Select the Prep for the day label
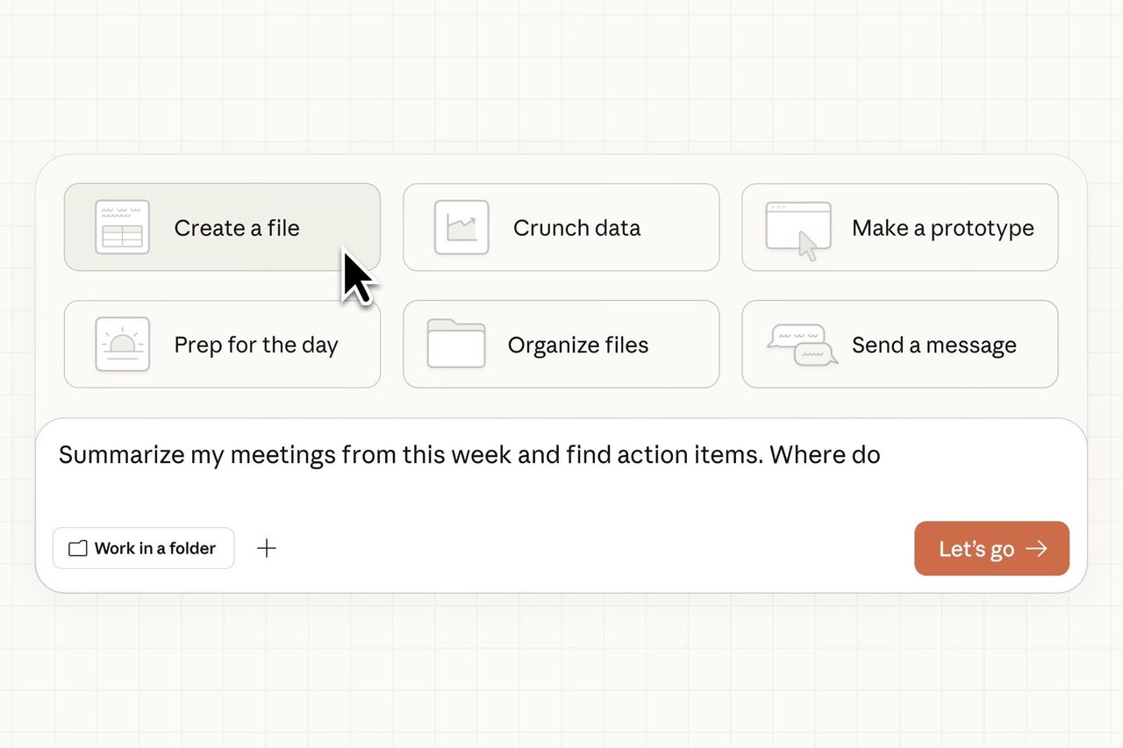This screenshot has height=748, width=1123. point(255,345)
